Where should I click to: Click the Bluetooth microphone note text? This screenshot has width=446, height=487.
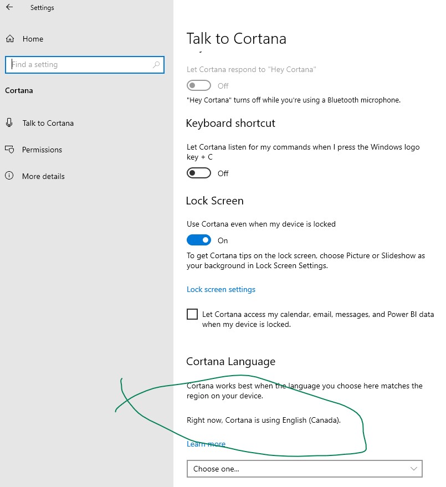(x=294, y=100)
